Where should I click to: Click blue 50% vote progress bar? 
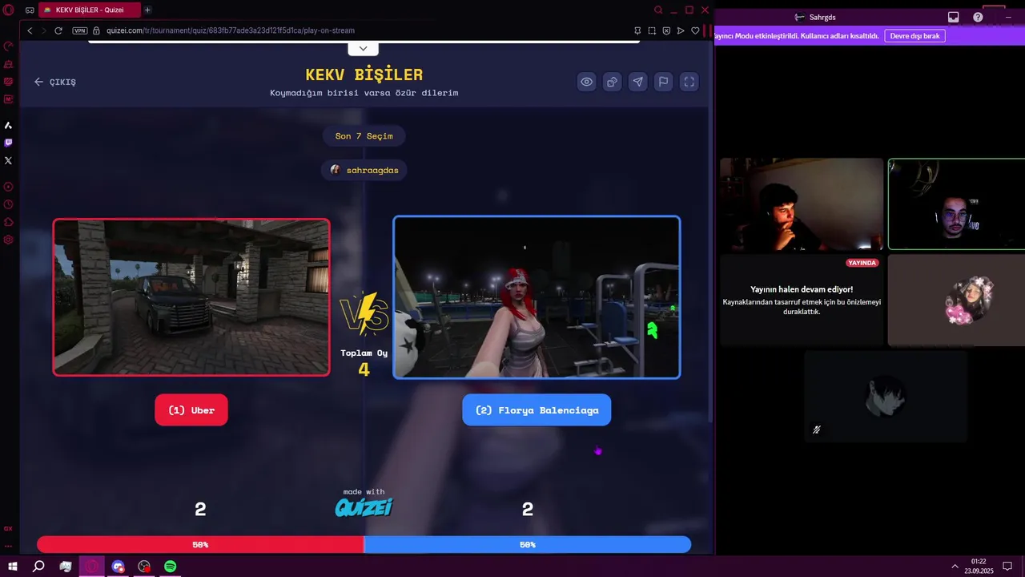528,545
